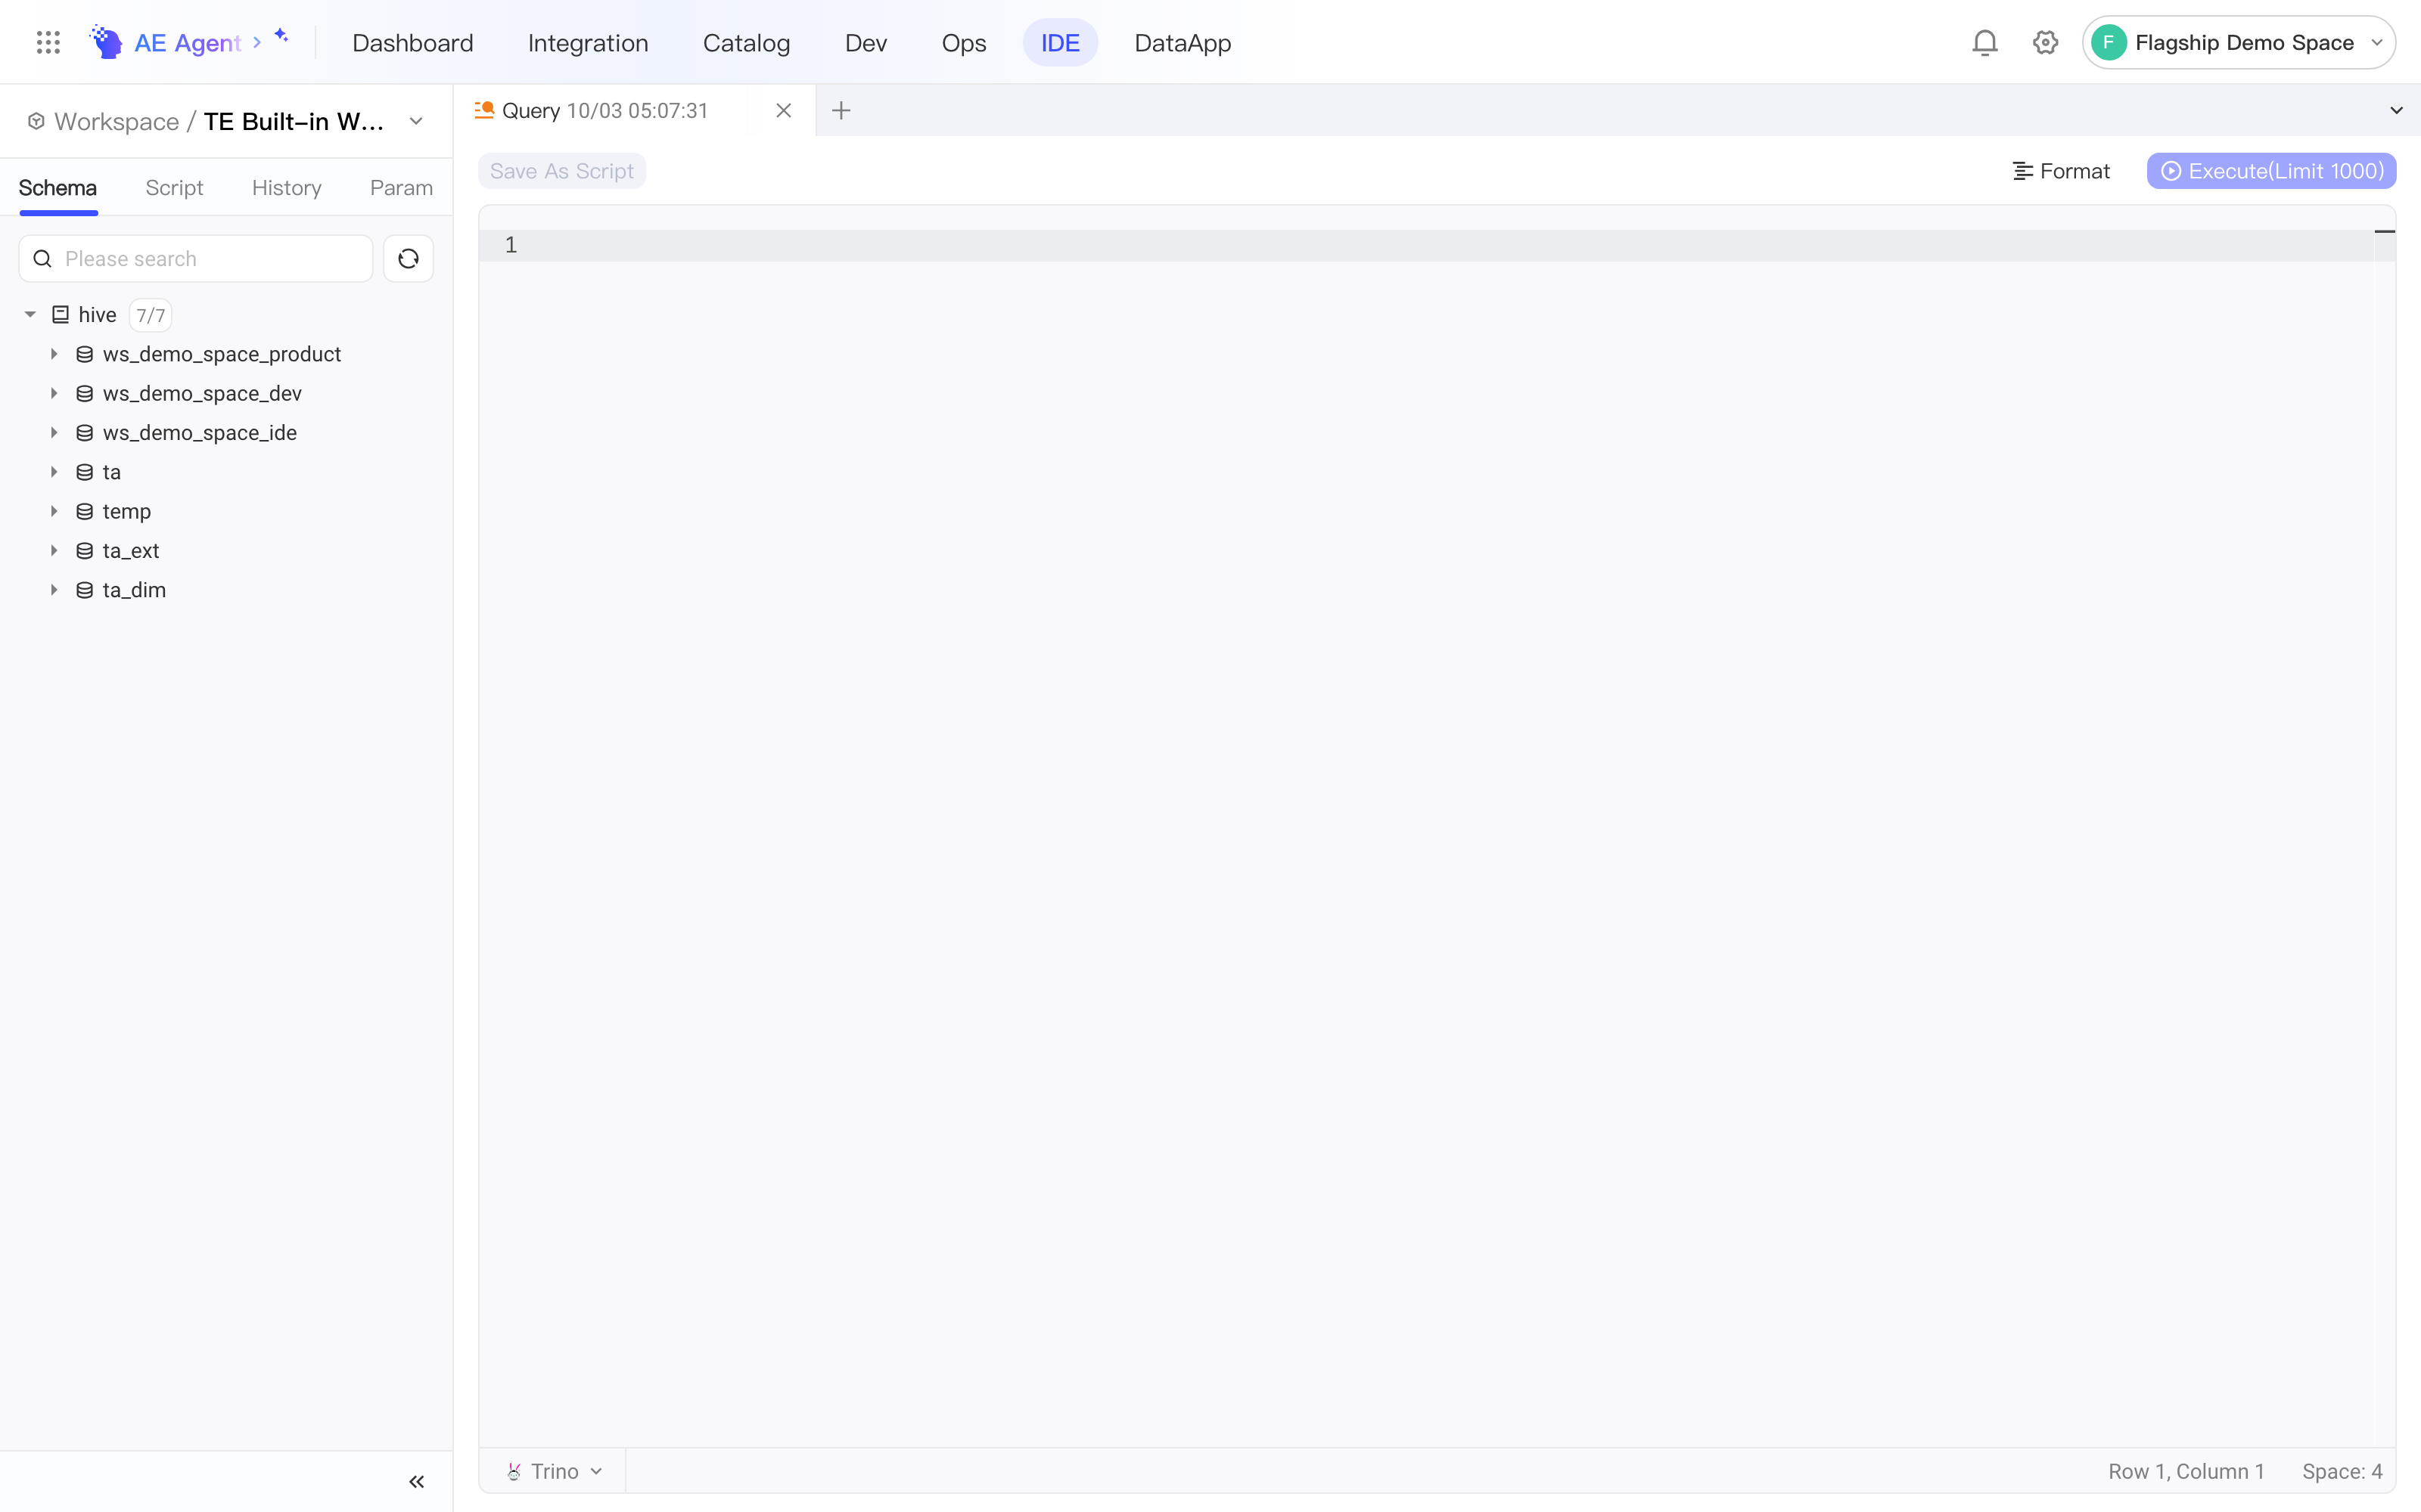Click the hive catalog icon
This screenshot has height=1512, width=2421.
61,315
